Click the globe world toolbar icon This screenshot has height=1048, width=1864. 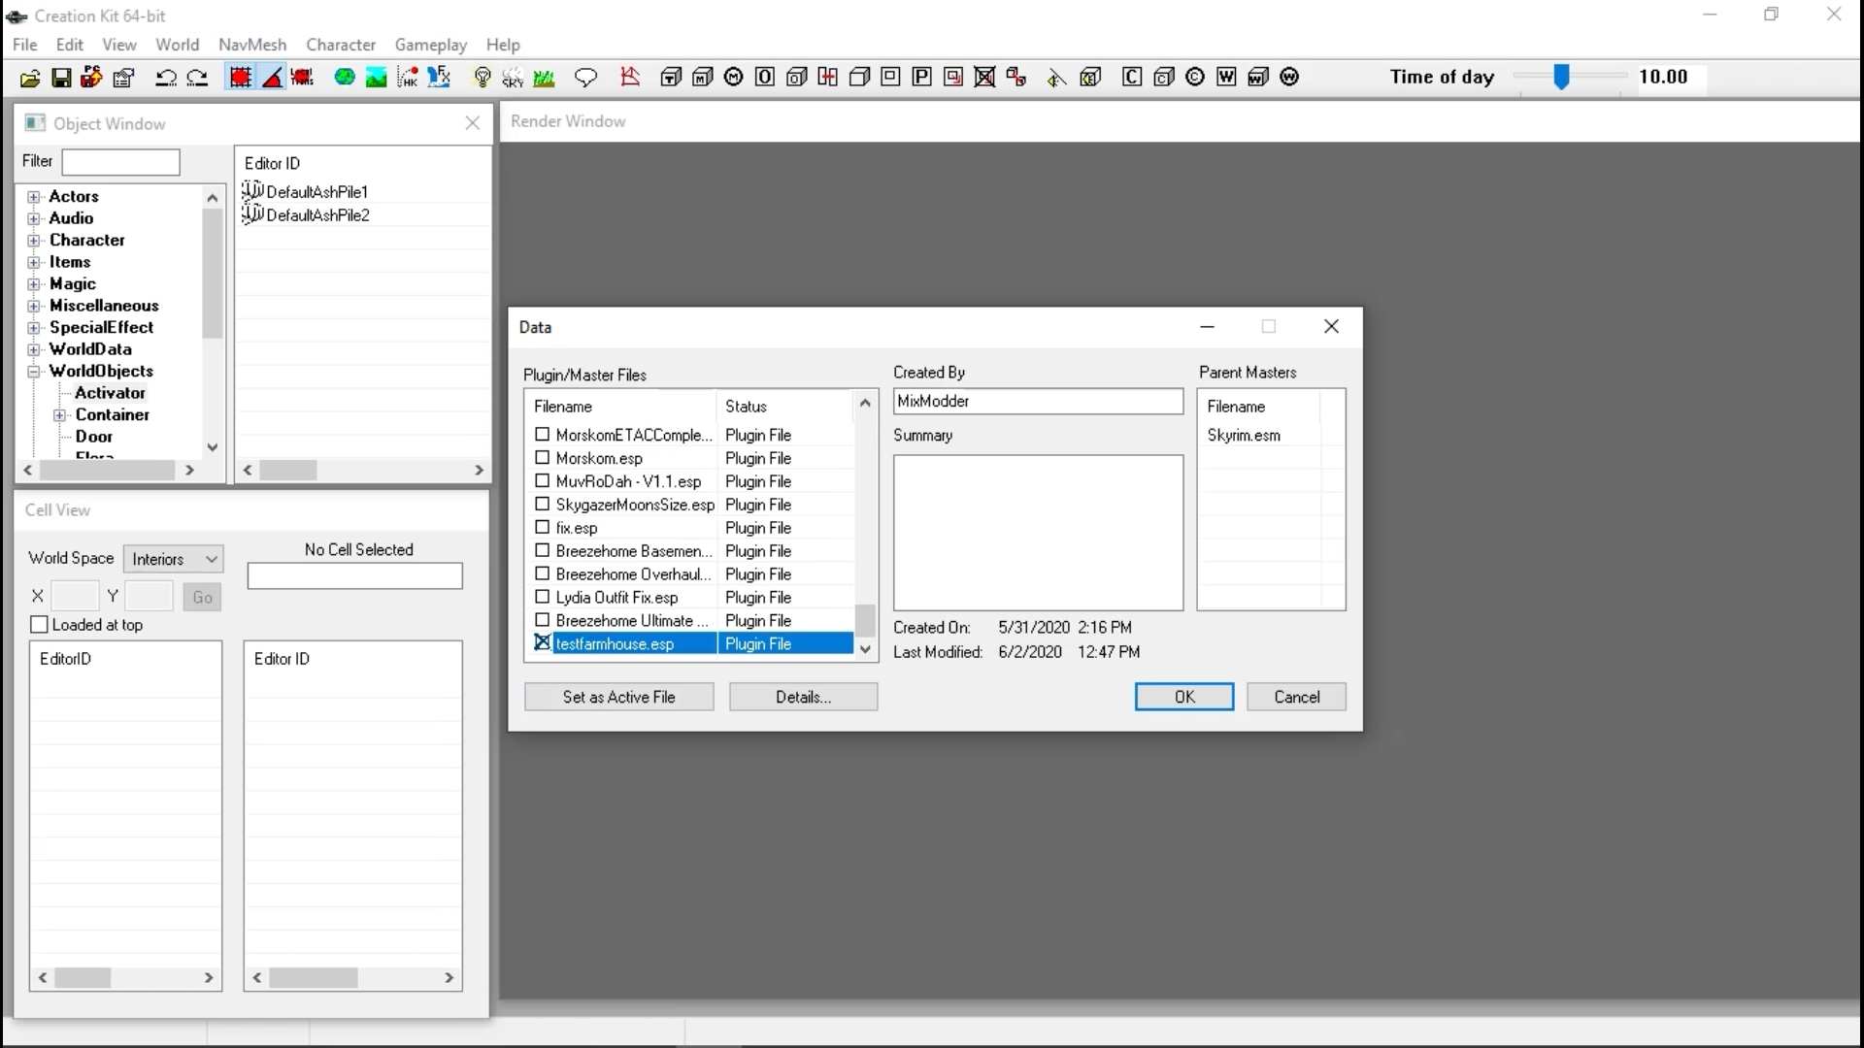click(x=345, y=78)
